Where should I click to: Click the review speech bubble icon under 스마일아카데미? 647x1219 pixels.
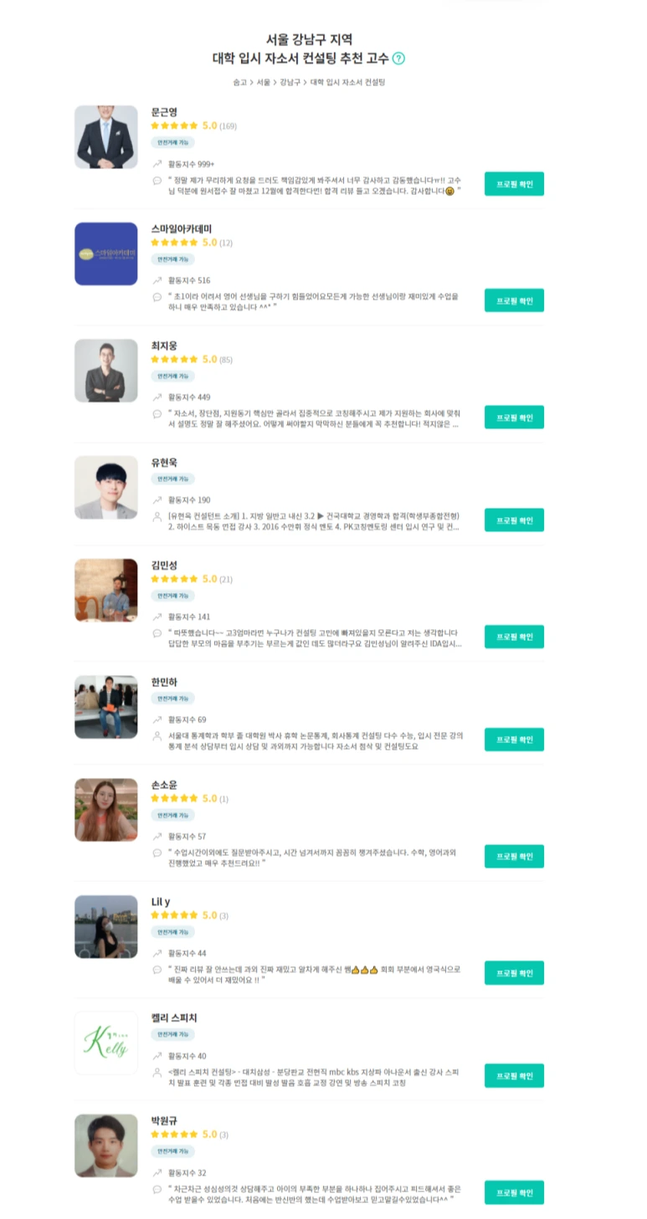click(x=157, y=297)
